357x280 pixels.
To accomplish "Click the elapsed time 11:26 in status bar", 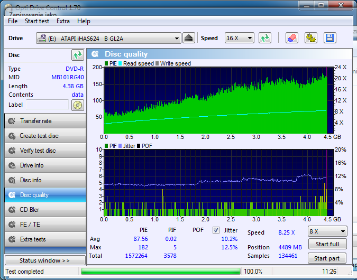I will click(329, 272).
